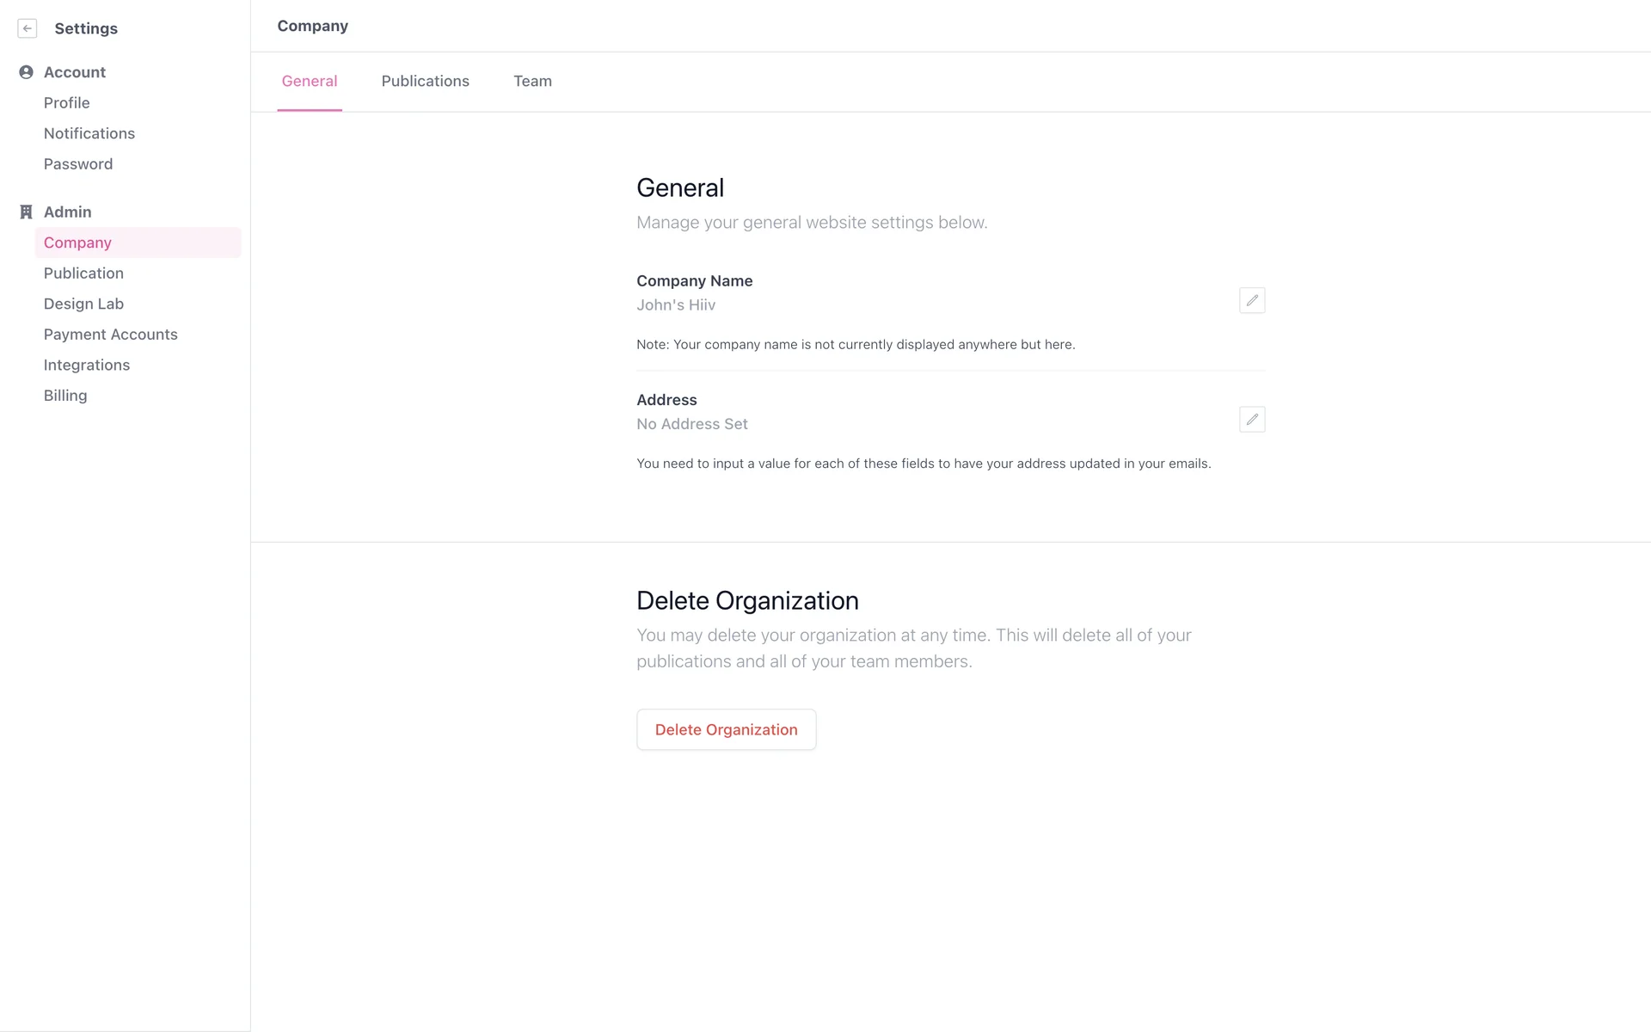Select Company in the Admin sidebar
1651x1032 pixels.
click(77, 243)
